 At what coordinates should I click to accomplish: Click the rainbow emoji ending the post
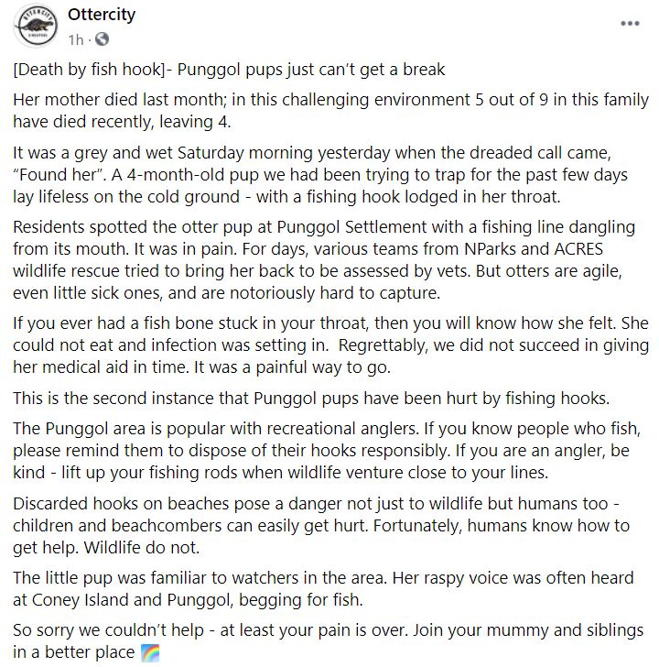[x=151, y=653]
